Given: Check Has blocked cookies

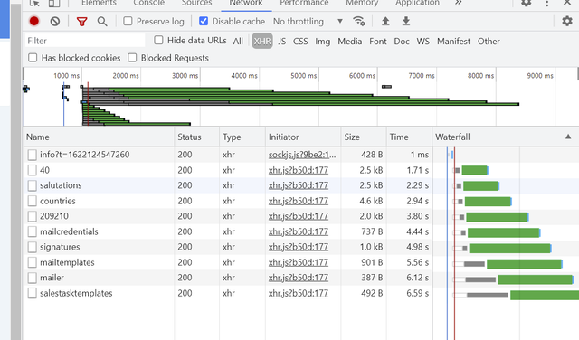Looking at the screenshot, I should pyautogui.click(x=33, y=58).
